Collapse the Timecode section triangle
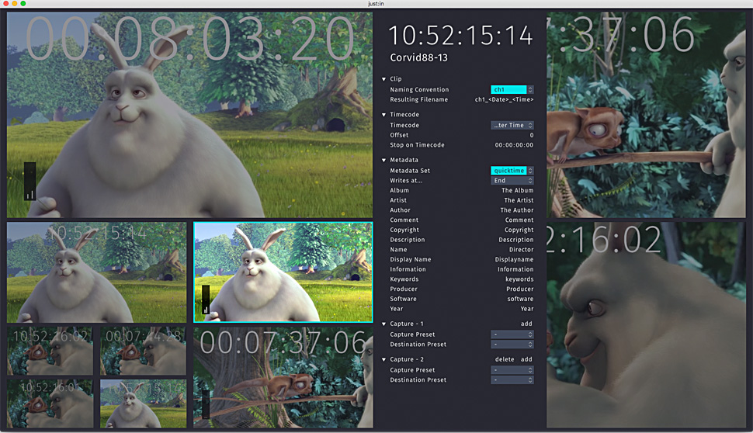The height and width of the screenshot is (433, 753). (x=383, y=115)
